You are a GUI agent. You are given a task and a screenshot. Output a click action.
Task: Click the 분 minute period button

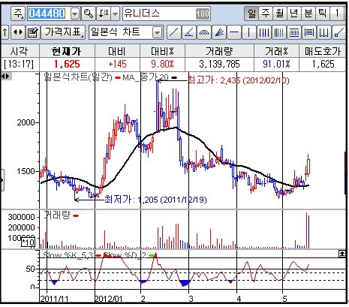coord(308,14)
